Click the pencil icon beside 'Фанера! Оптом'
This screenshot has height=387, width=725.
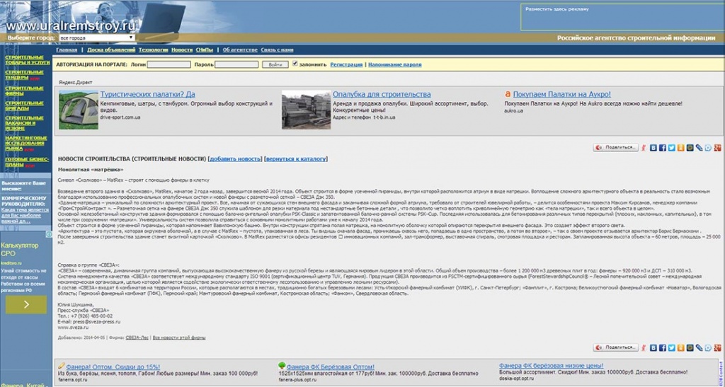(x=62, y=366)
